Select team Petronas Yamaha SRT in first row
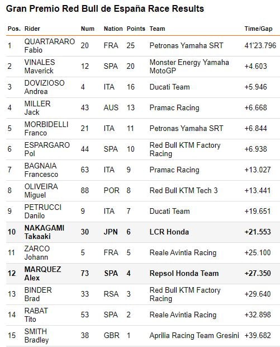Screen dimensions: 280x347 pos(186,45)
